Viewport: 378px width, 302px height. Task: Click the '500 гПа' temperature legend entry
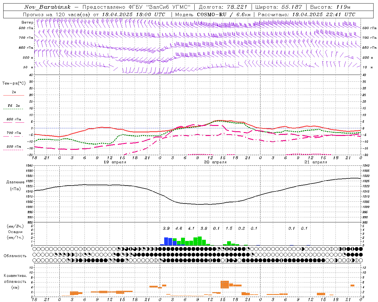(14, 147)
